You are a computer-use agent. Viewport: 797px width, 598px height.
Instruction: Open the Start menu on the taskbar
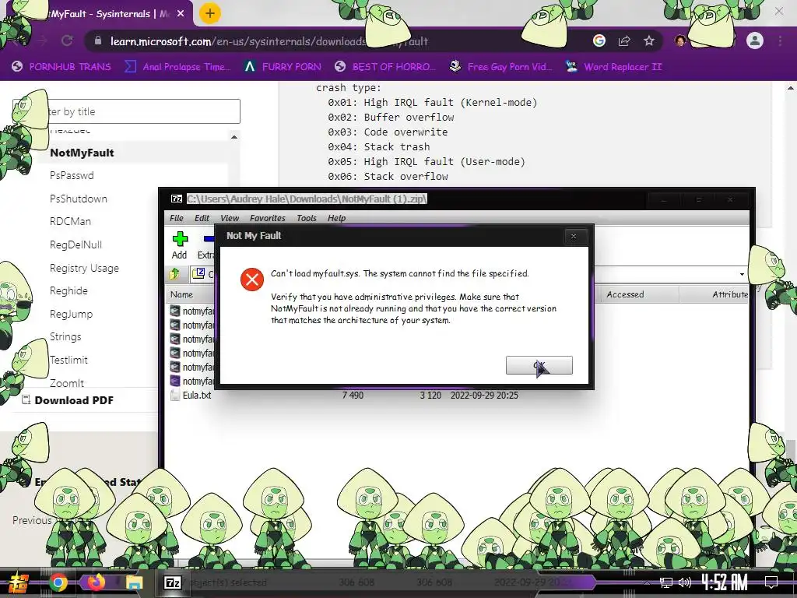click(x=18, y=582)
